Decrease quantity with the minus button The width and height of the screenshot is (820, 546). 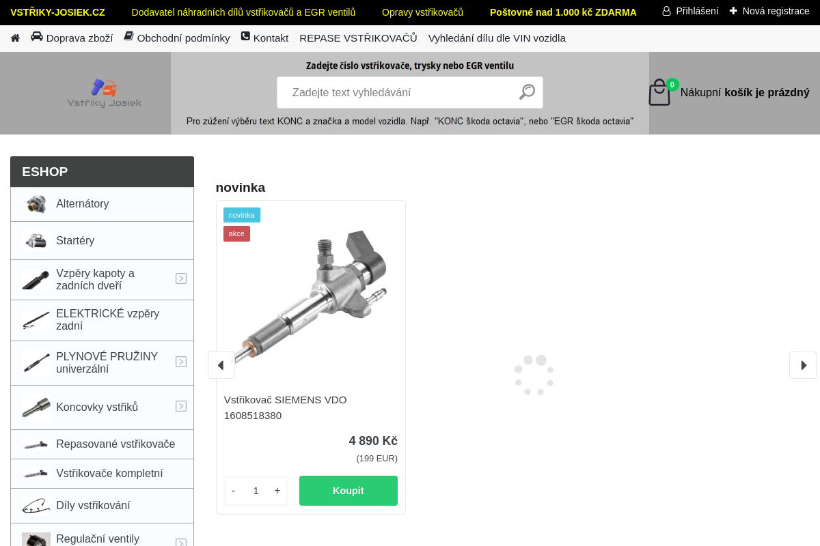coord(234,491)
